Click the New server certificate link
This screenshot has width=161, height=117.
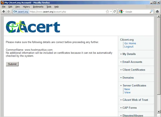coord(127,89)
